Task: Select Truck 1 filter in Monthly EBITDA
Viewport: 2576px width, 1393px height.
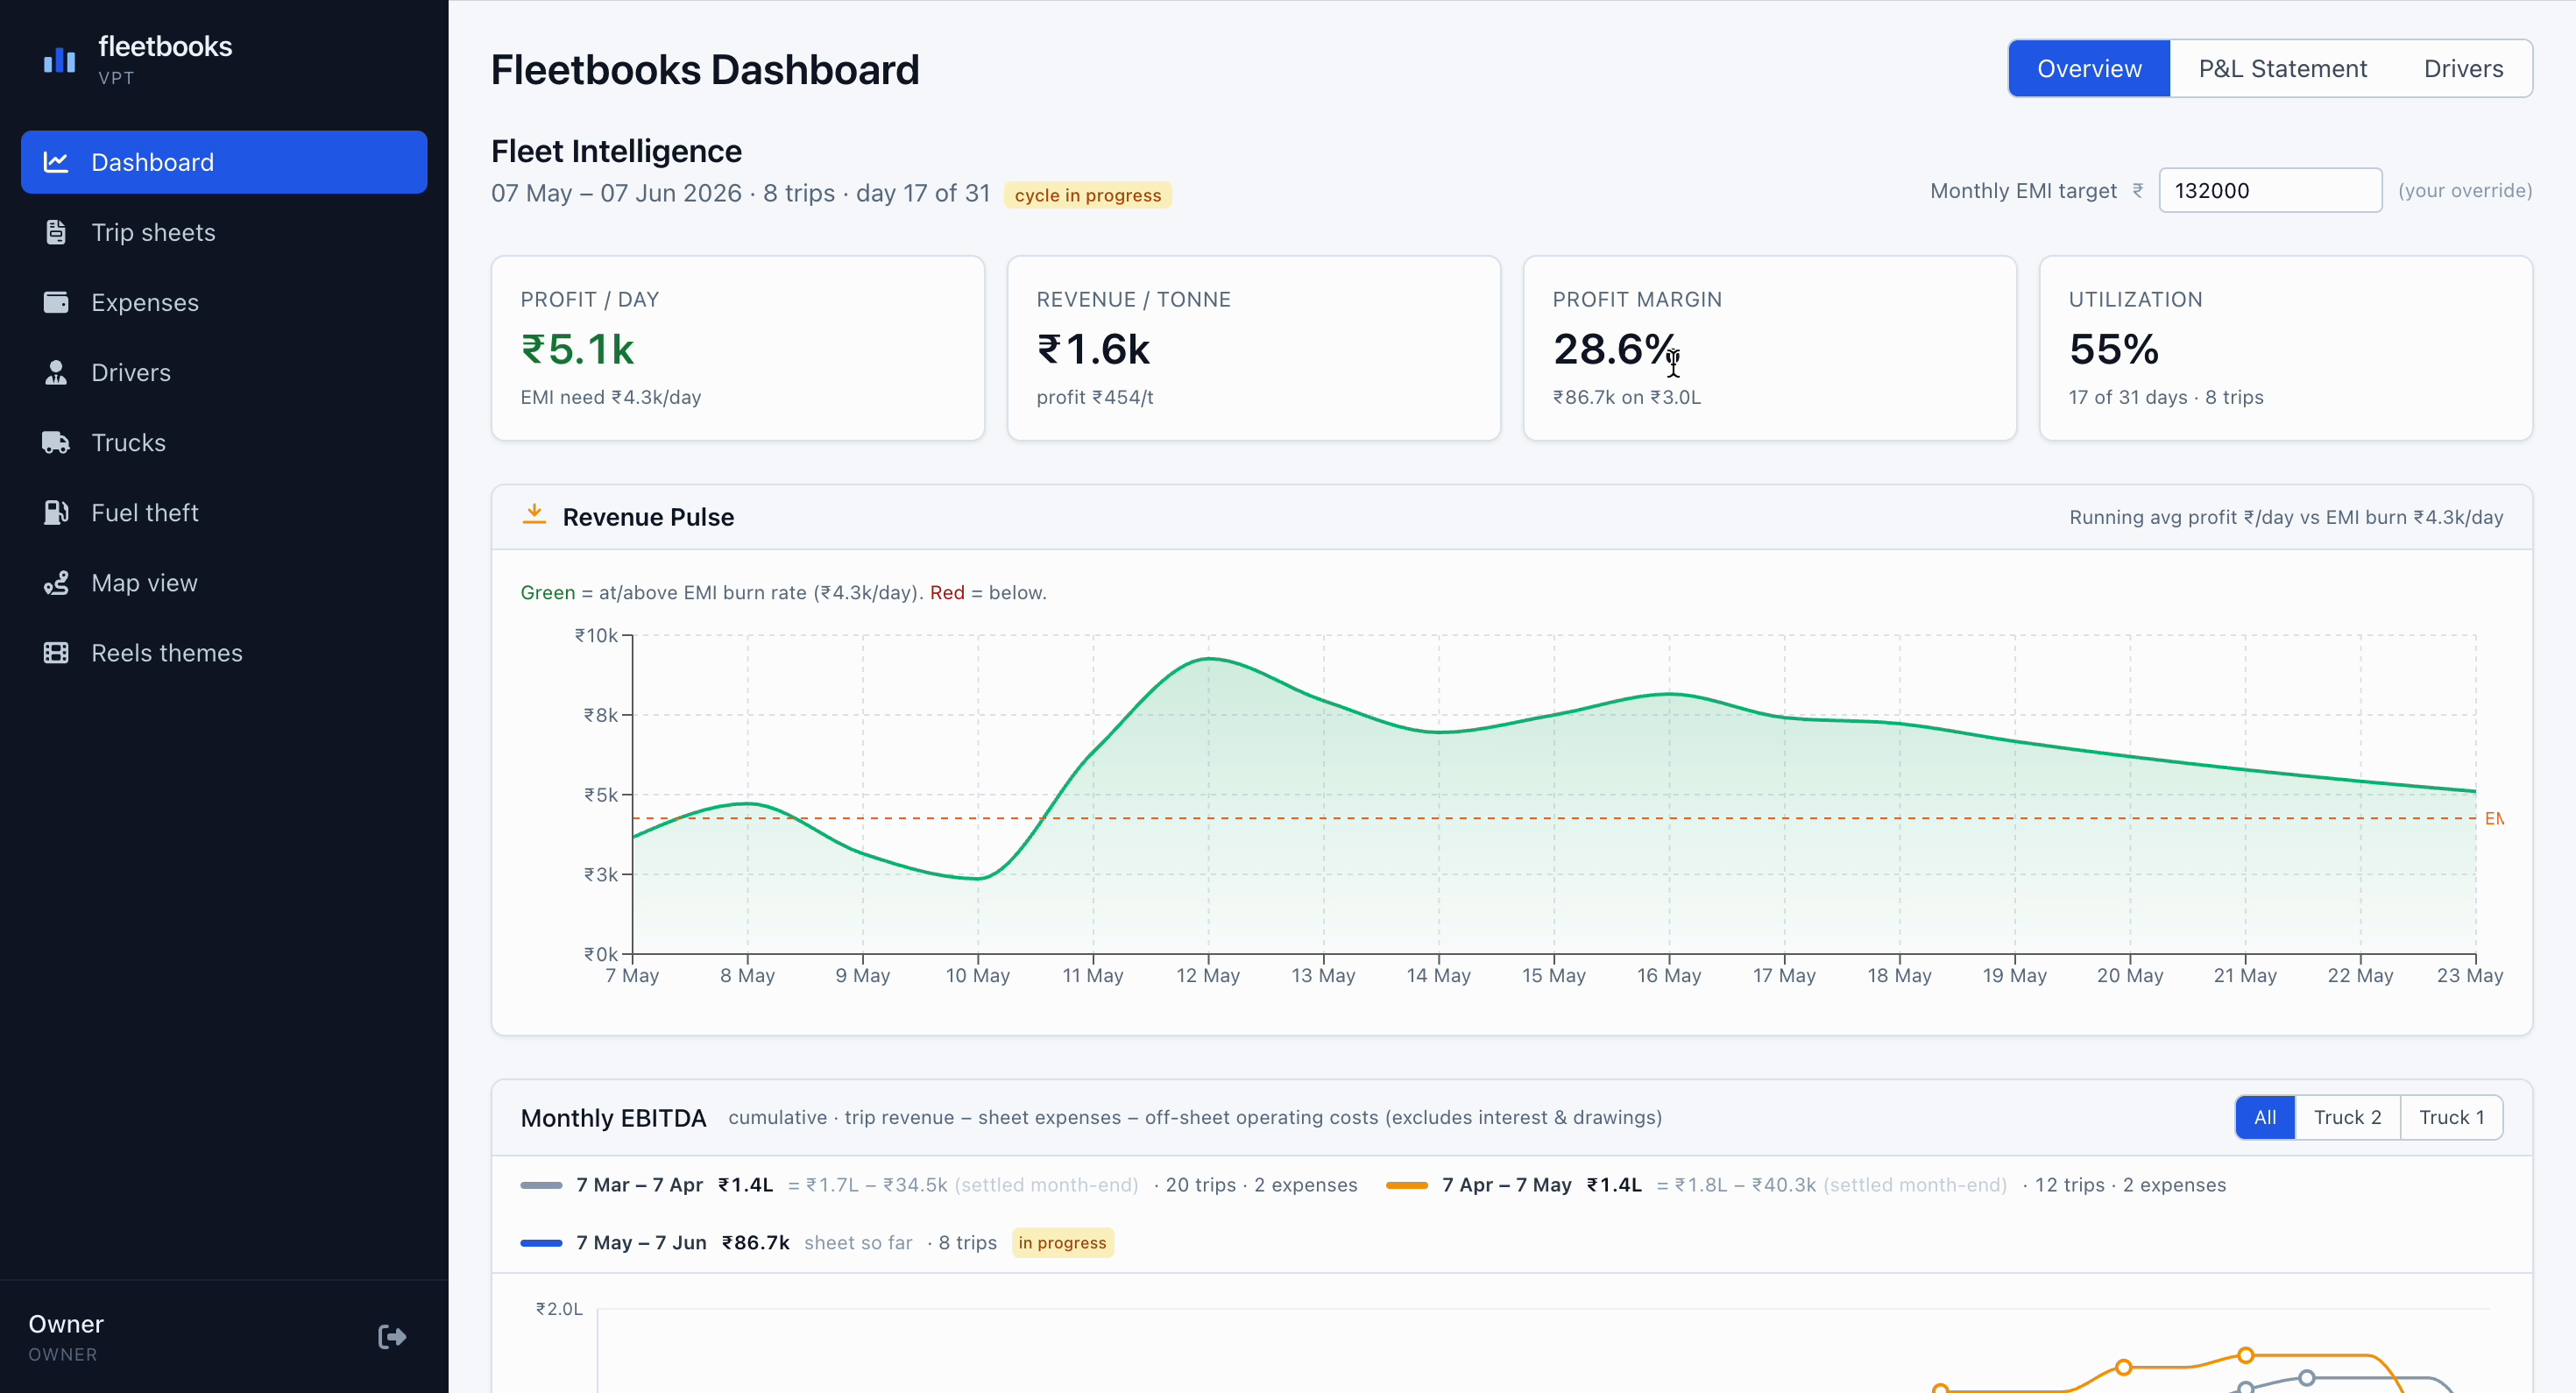Action: tap(2451, 1117)
